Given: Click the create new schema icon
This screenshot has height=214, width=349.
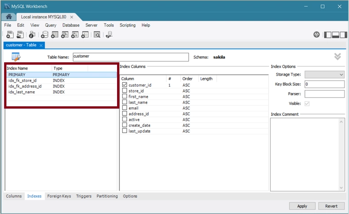Looking at the screenshot, I should click(45, 34).
